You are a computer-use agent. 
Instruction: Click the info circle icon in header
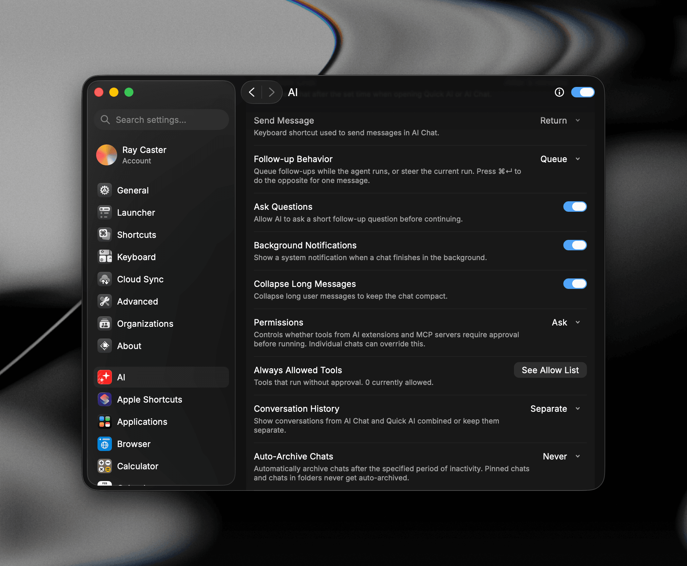tap(559, 92)
